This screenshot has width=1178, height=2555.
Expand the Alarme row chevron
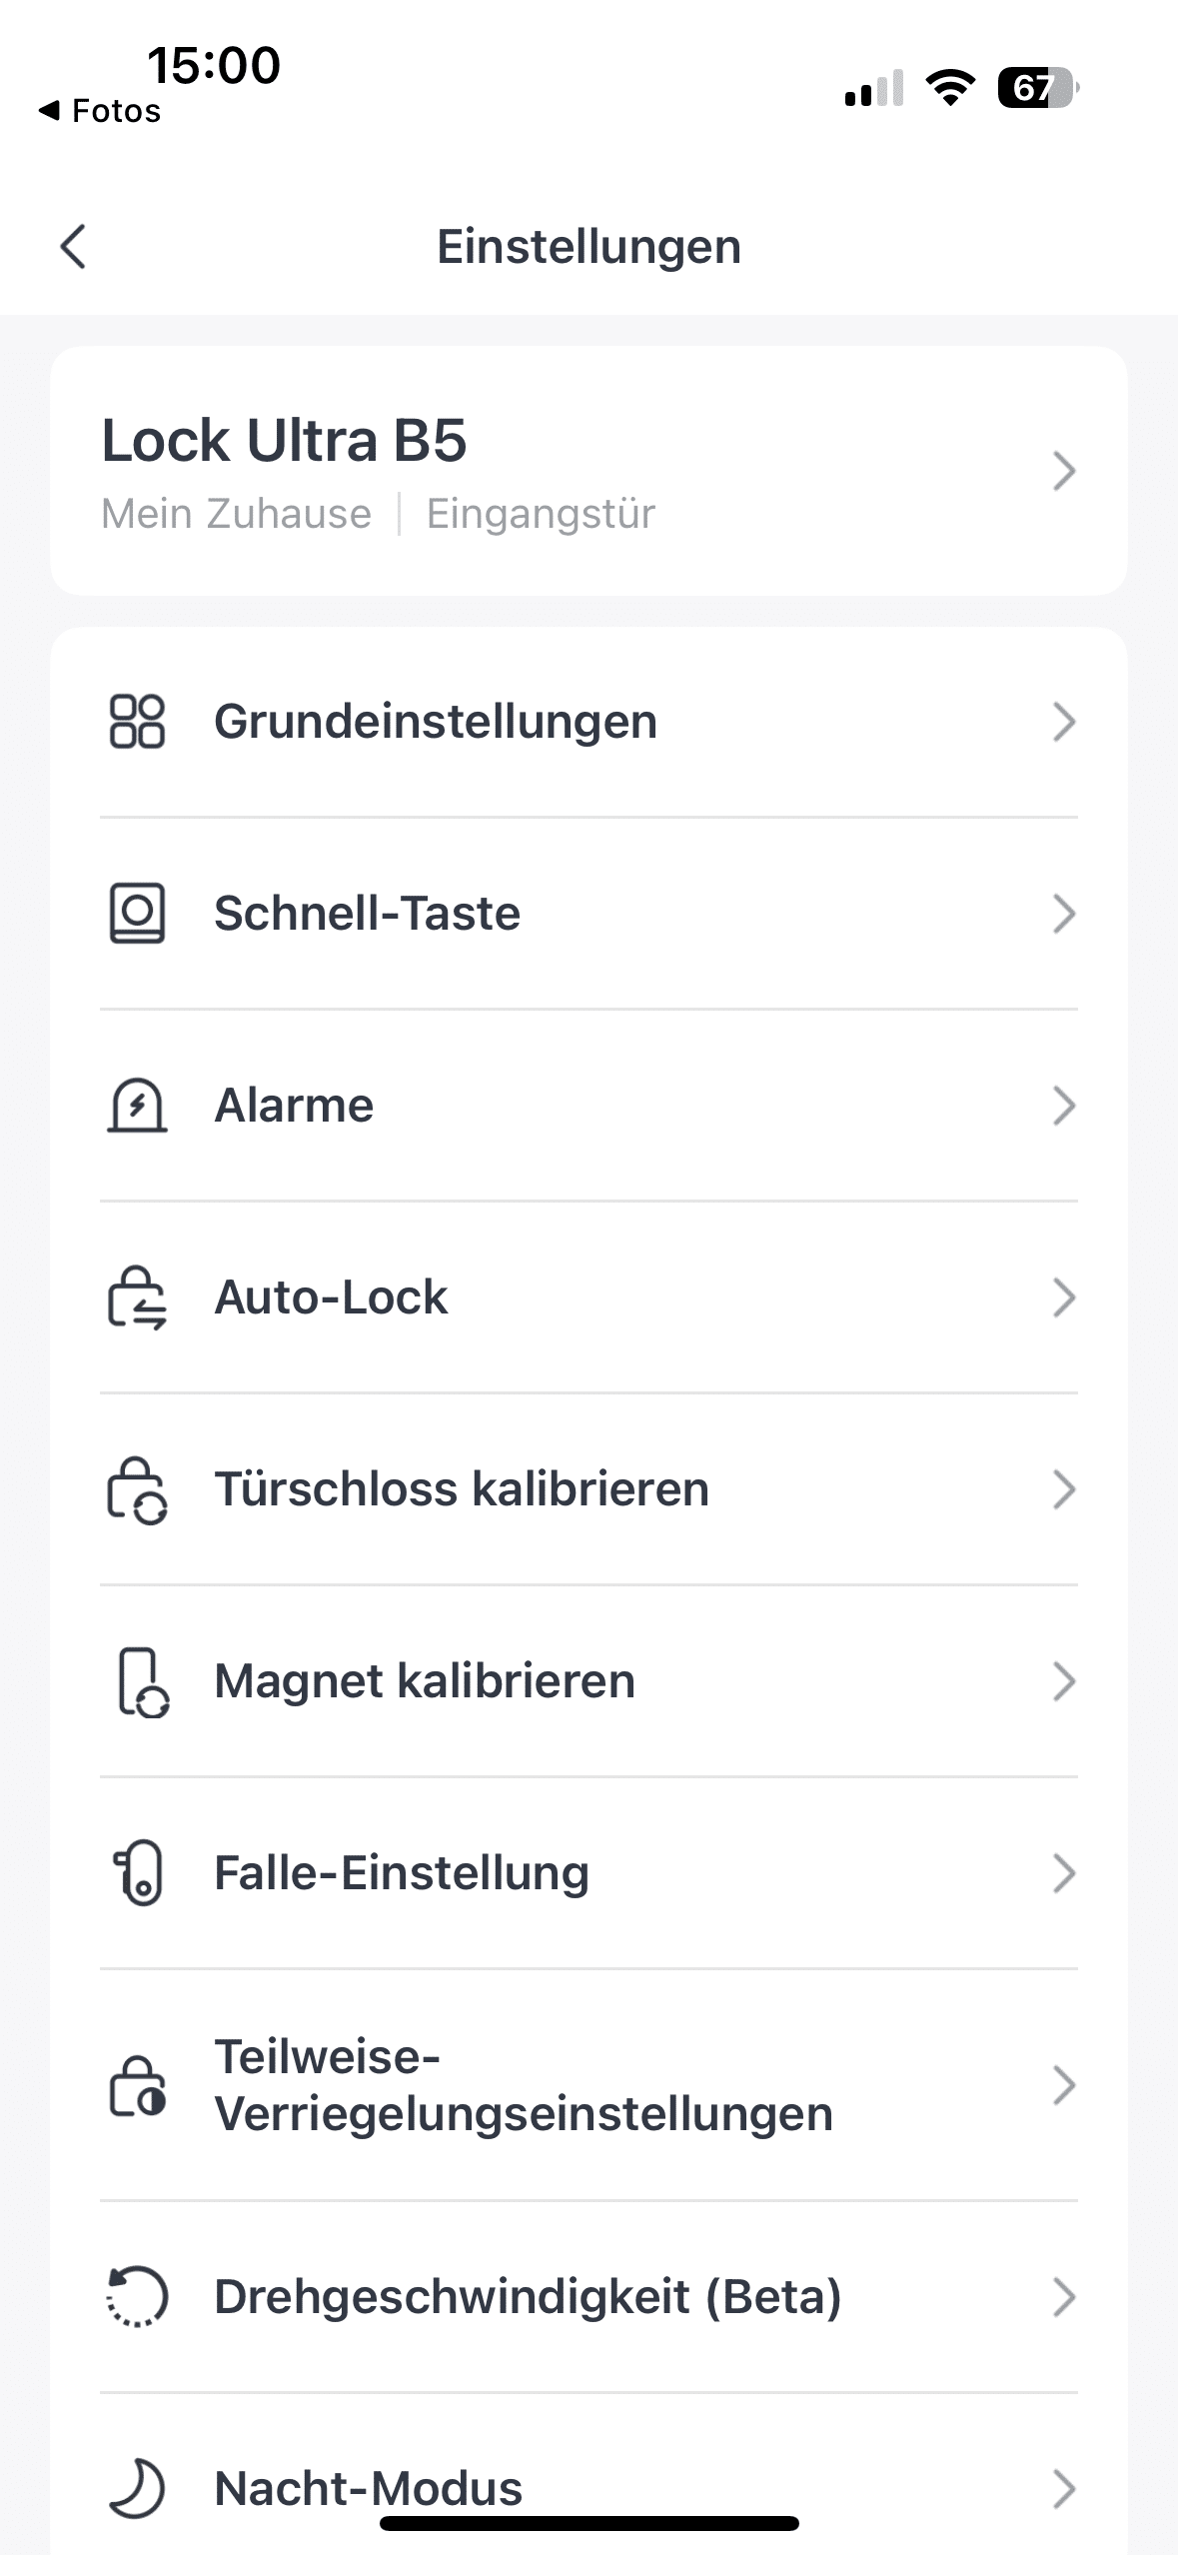[x=1063, y=1106]
